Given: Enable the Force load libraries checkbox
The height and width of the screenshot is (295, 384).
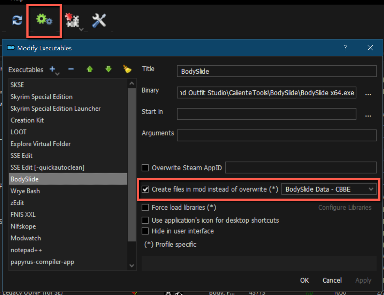Looking at the screenshot, I should pos(145,207).
